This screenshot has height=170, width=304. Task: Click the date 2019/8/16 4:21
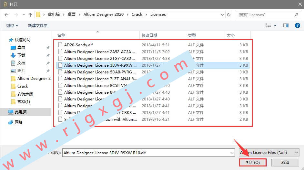[x=156, y=119]
